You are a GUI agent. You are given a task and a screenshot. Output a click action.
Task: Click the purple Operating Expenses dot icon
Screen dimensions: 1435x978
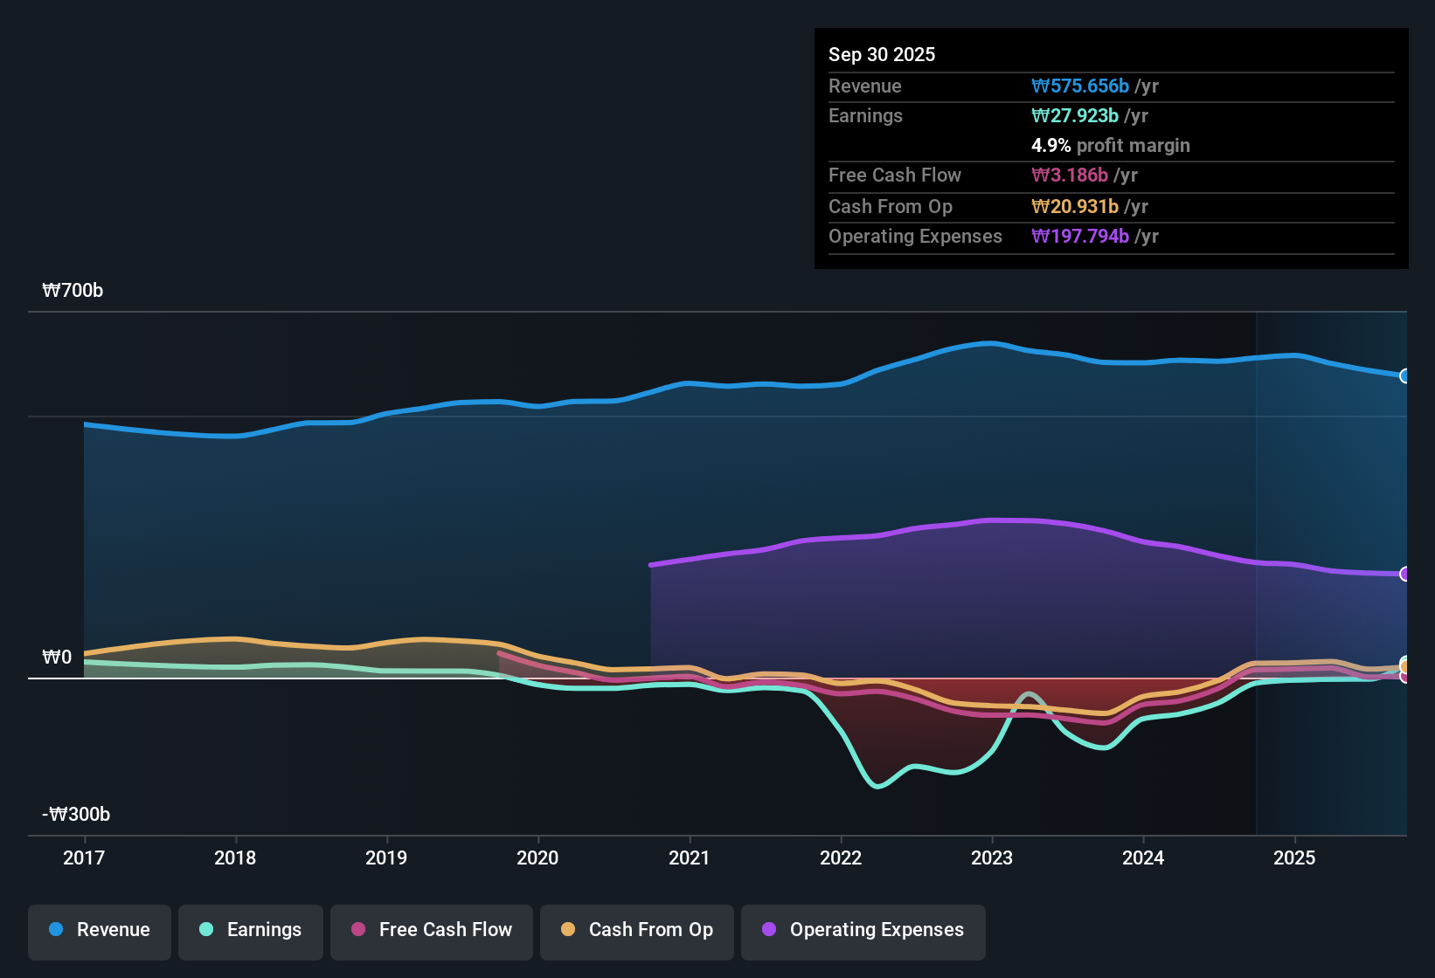pos(768,930)
